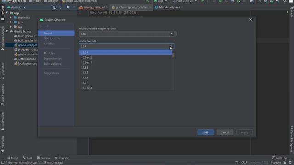Image resolution: width=294 pixels, height=165 pixels.
Task: Open the Layout Captures side tab
Action: 3,95
